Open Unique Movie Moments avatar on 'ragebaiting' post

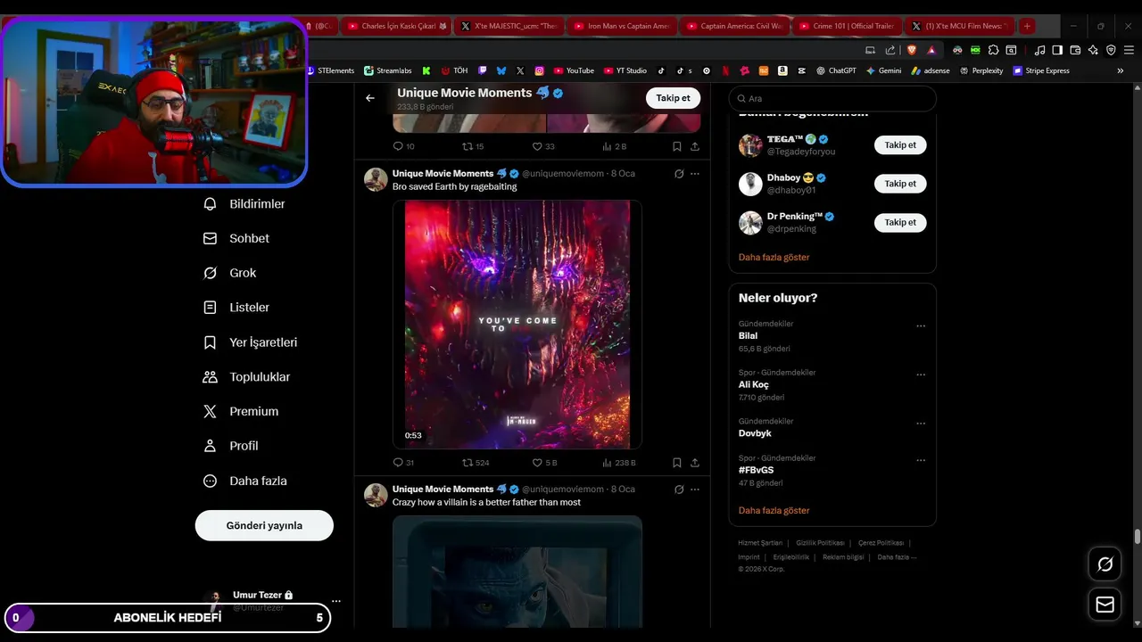pyautogui.click(x=376, y=179)
